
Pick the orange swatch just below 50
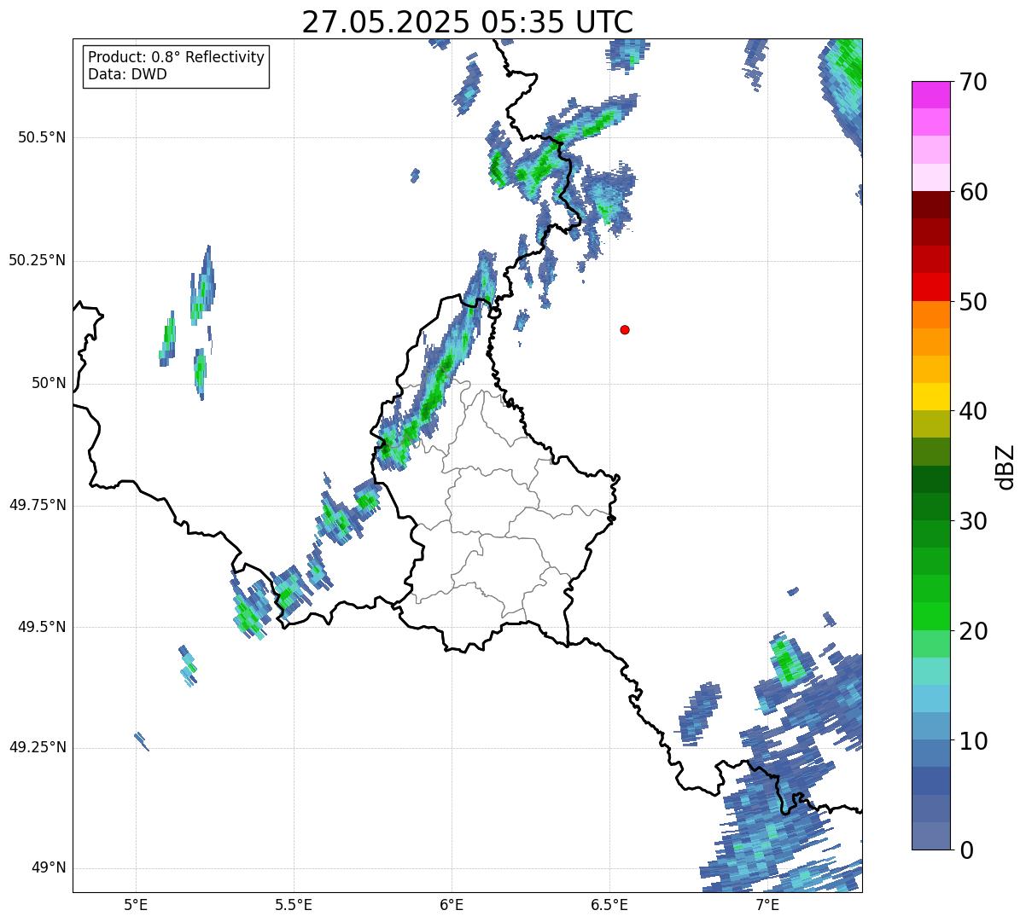(931, 315)
